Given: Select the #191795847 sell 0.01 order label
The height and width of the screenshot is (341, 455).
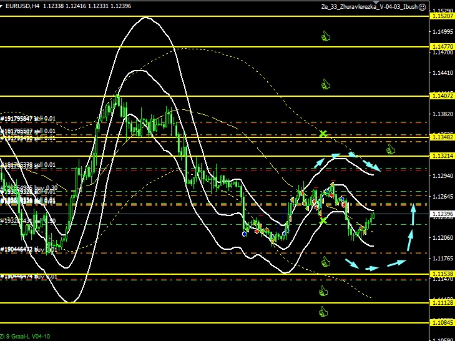Looking at the screenshot, I should (28, 118).
